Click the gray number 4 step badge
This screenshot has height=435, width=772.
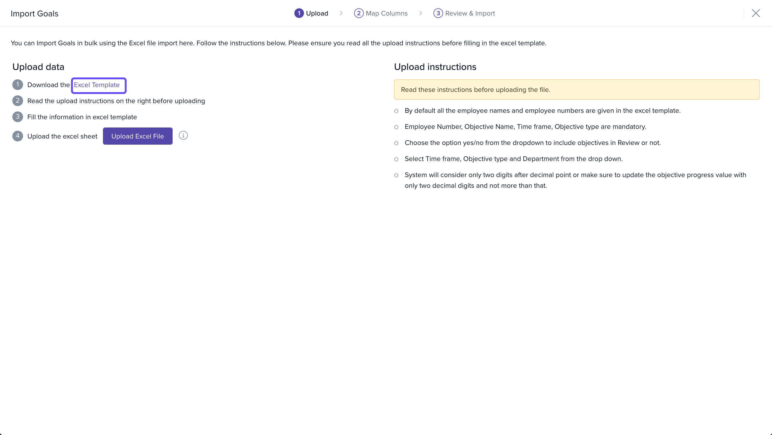click(18, 136)
